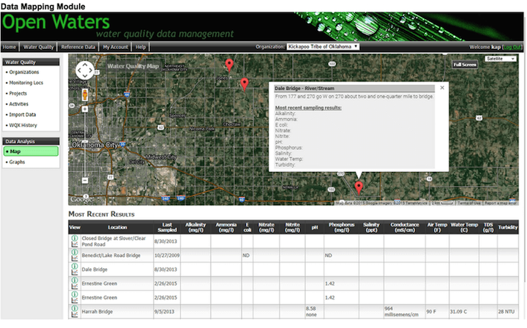Image resolution: width=527 pixels, height=328 pixels.
Task: Open graph icon in Harrah Bridge row
Action: (x=75, y=315)
